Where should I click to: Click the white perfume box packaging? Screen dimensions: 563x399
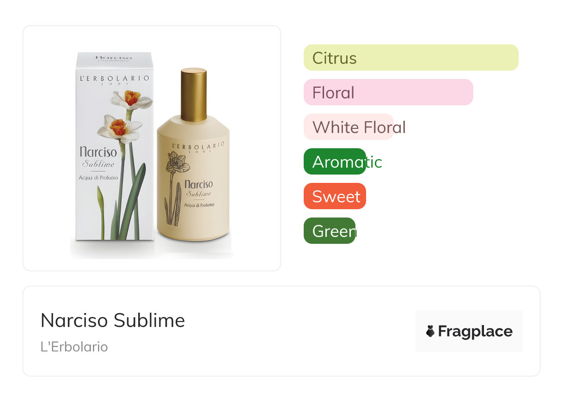click(x=114, y=148)
